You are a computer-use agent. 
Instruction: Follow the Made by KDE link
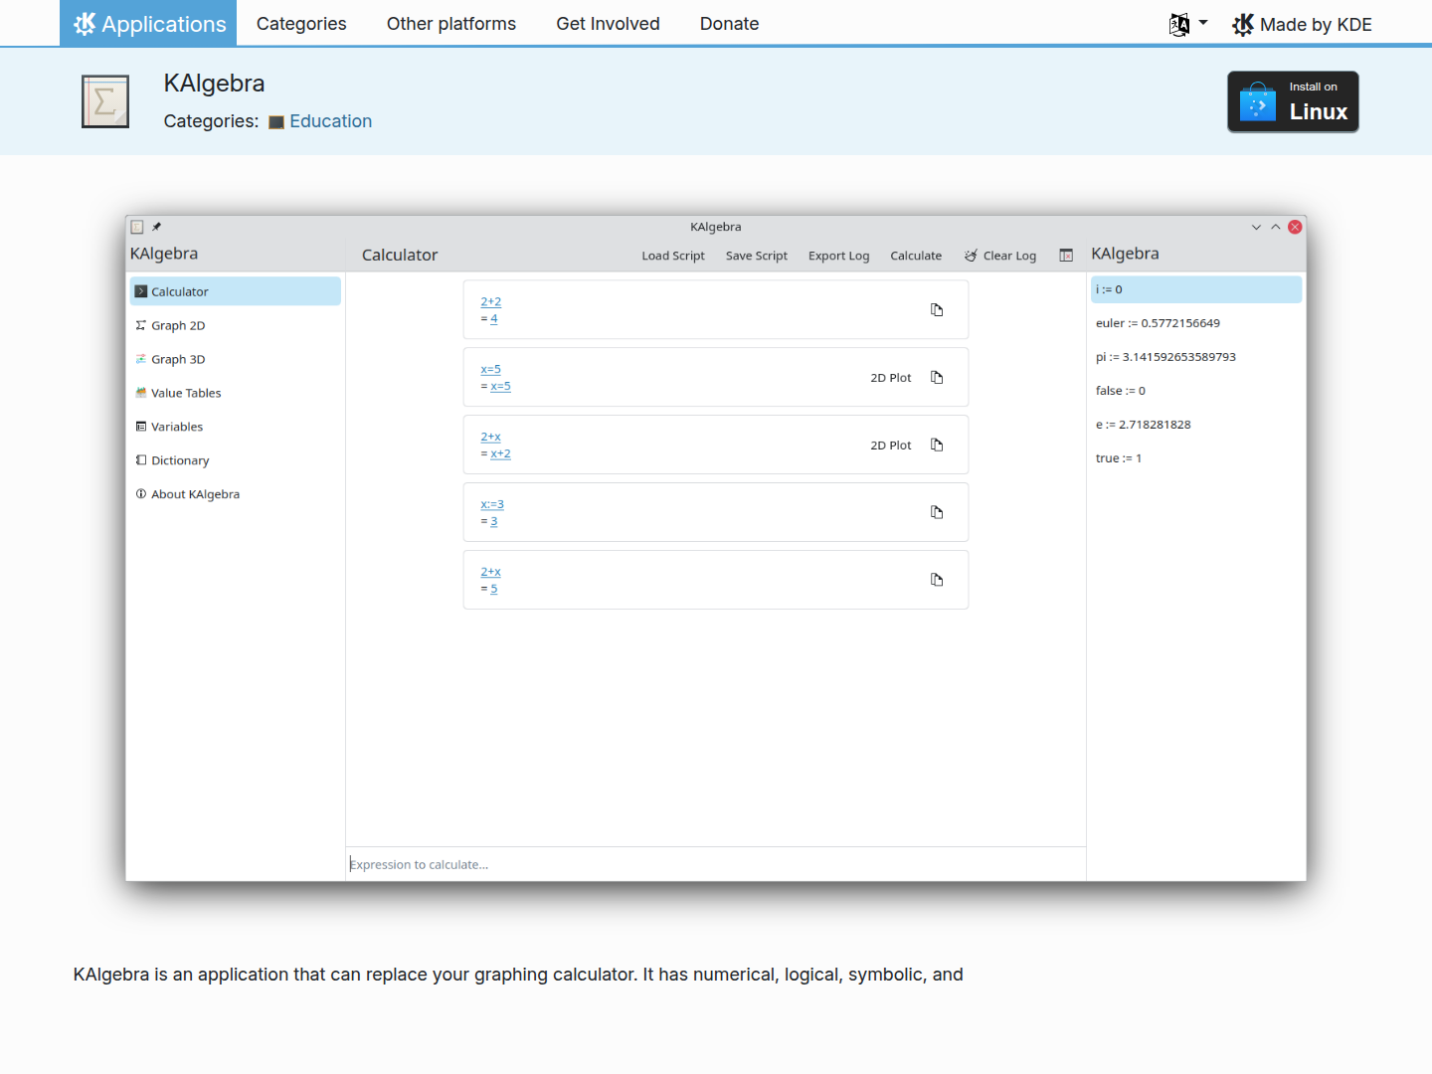(x=1302, y=24)
